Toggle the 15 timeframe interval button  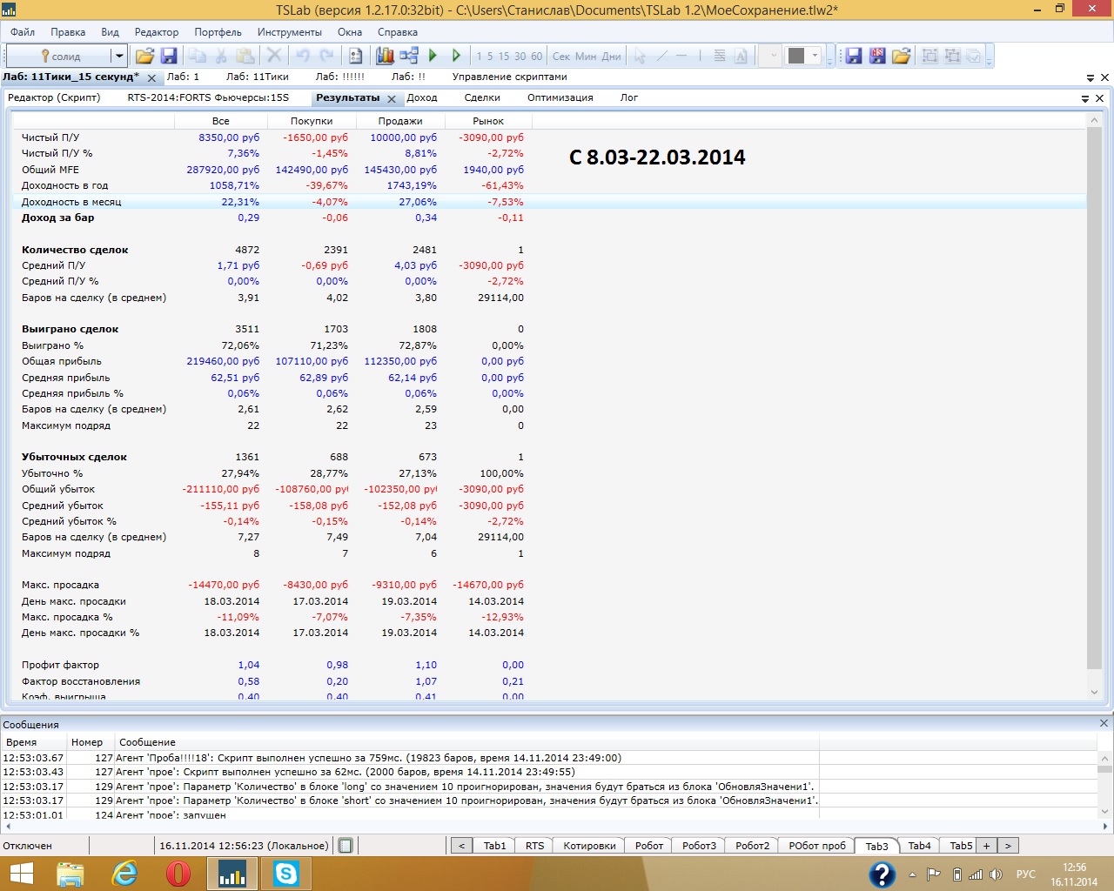tap(503, 57)
